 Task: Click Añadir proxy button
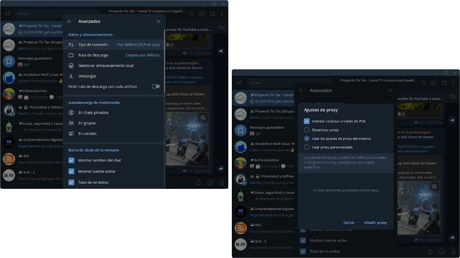pos(375,222)
